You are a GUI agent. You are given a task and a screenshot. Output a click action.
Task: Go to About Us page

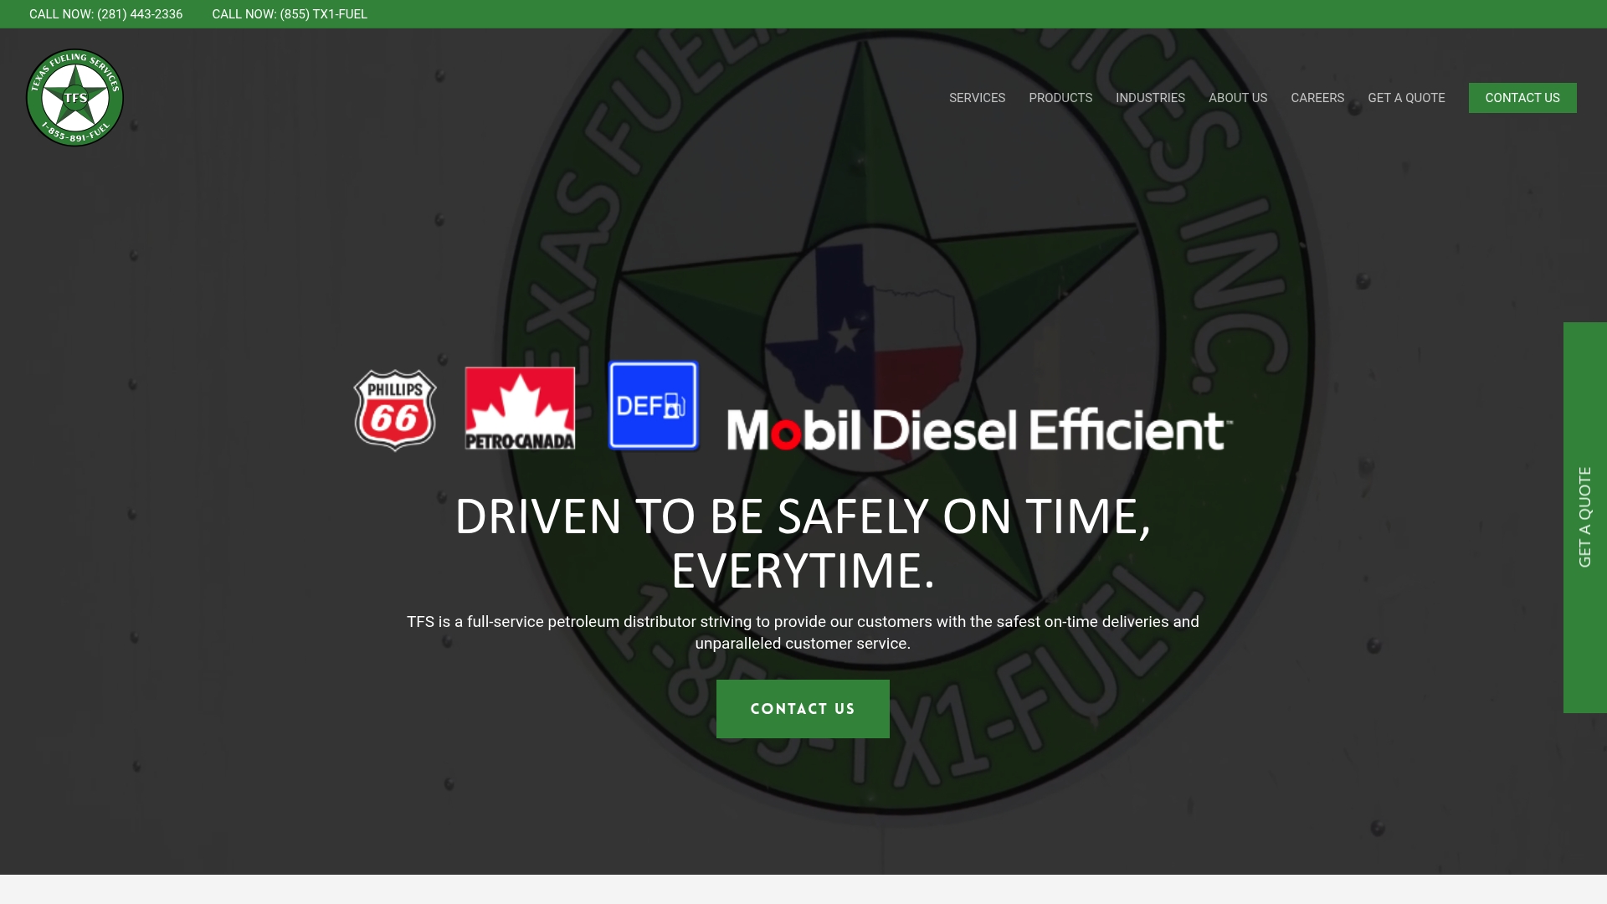click(x=1238, y=98)
